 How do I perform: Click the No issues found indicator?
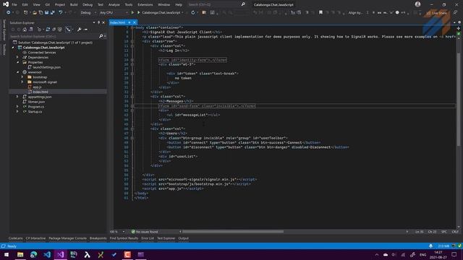[x=145, y=232]
